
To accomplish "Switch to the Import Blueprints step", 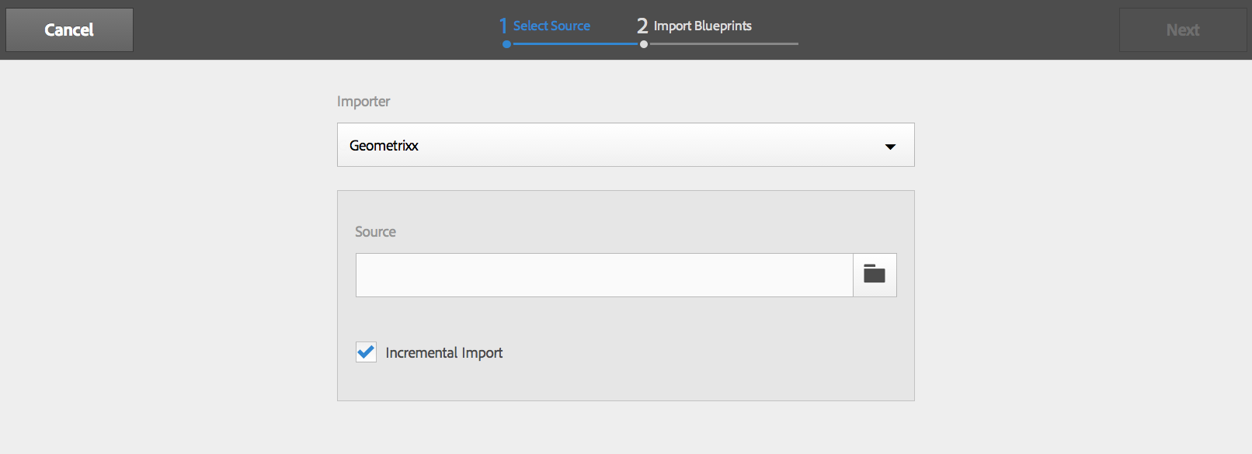I will click(x=702, y=26).
